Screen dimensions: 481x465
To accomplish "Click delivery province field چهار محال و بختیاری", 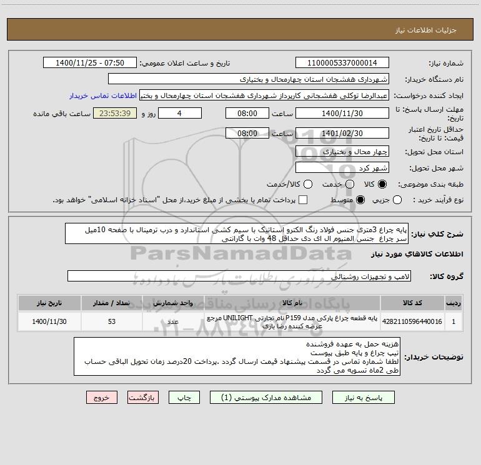I will pyautogui.click(x=342, y=151).
